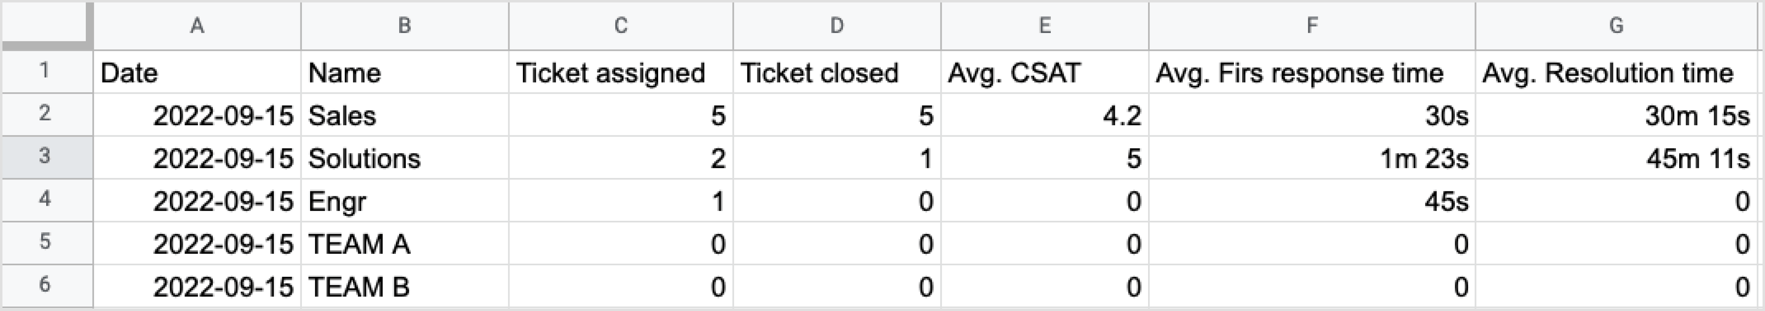This screenshot has width=1765, height=311.
Task: Select column A header
Action: tap(197, 26)
